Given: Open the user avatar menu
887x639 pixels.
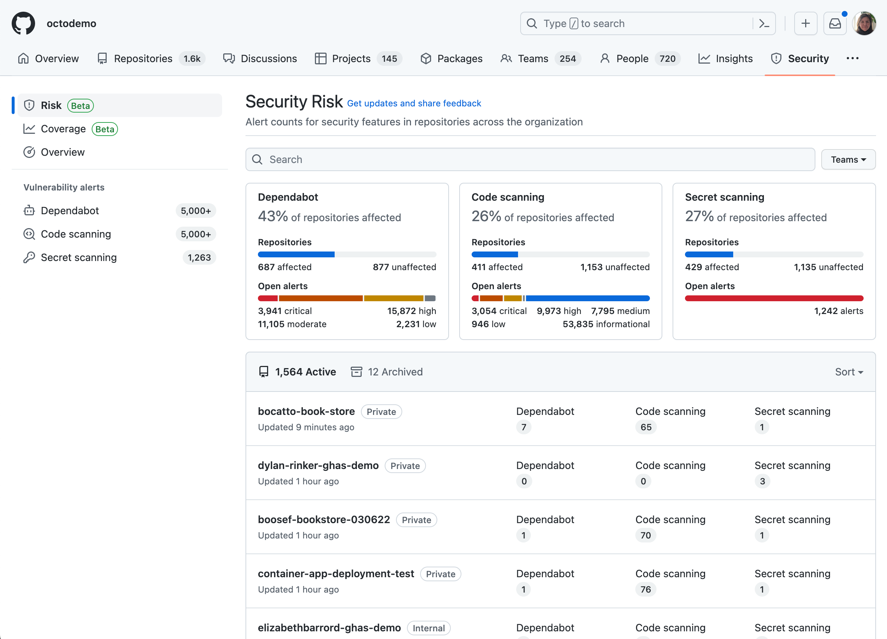Looking at the screenshot, I should coord(864,23).
